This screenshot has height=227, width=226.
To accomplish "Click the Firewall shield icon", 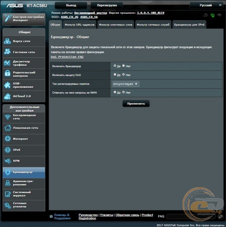I will (x=7, y=172).
